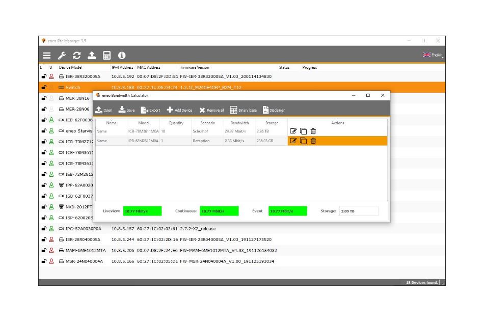Viewport: 484px width, 321px height.
Task: Sort the device list by the Device Model header
Action: pyautogui.click(x=70, y=67)
